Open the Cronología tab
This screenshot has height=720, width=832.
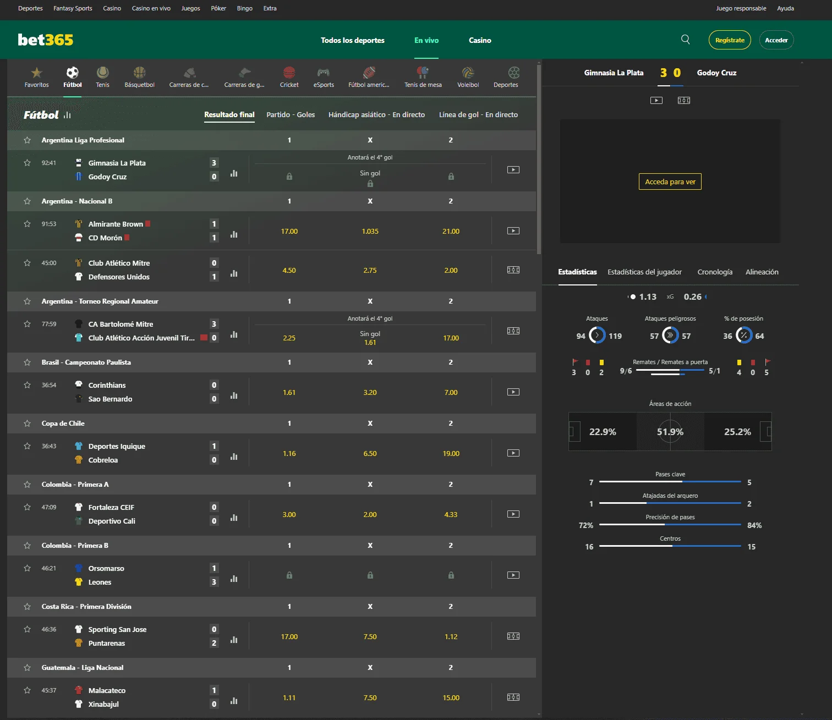[715, 272]
